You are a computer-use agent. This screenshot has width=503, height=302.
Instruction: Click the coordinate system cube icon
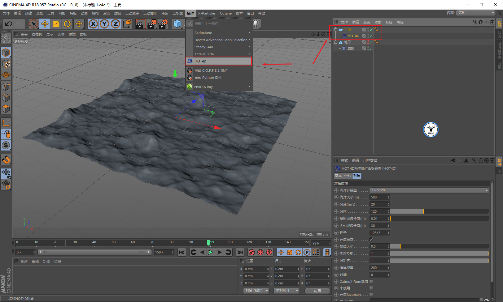127,24
